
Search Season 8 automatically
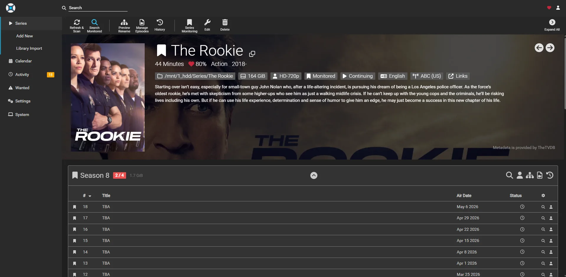pyautogui.click(x=510, y=175)
